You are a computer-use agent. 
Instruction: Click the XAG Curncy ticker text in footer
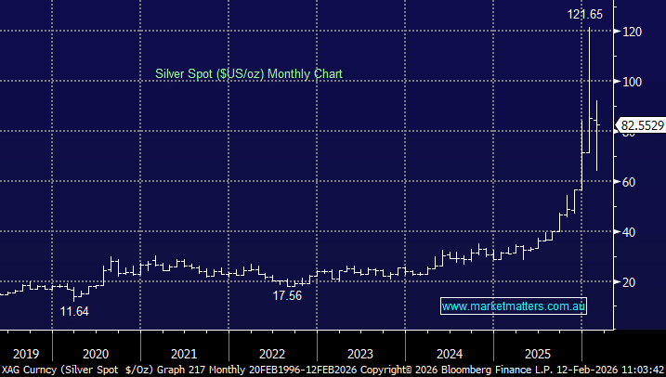pyautogui.click(x=31, y=369)
